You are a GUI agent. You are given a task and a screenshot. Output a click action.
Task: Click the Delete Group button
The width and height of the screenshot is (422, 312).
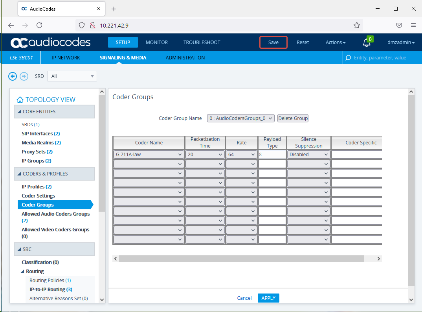pos(293,118)
